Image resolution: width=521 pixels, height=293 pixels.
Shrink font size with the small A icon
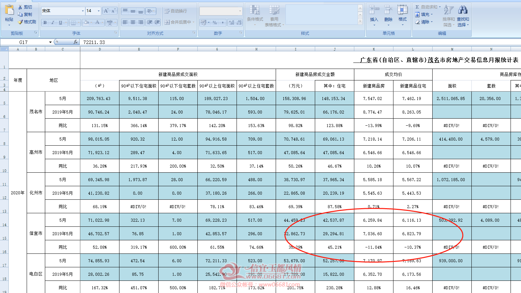113,11
